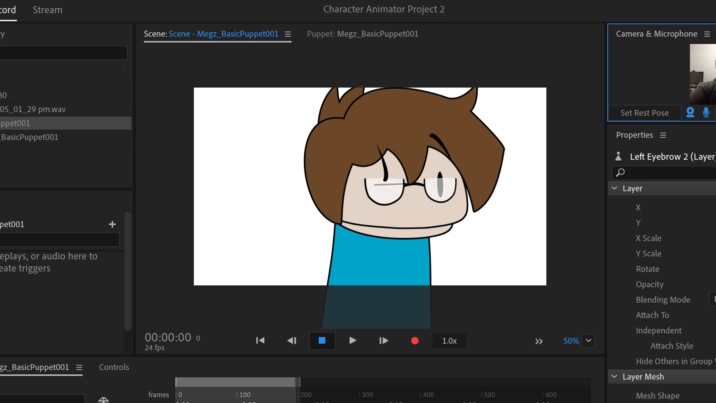Image resolution: width=716 pixels, height=403 pixels.
Task: Click the go to start playback icon
Action: point(260,341)
